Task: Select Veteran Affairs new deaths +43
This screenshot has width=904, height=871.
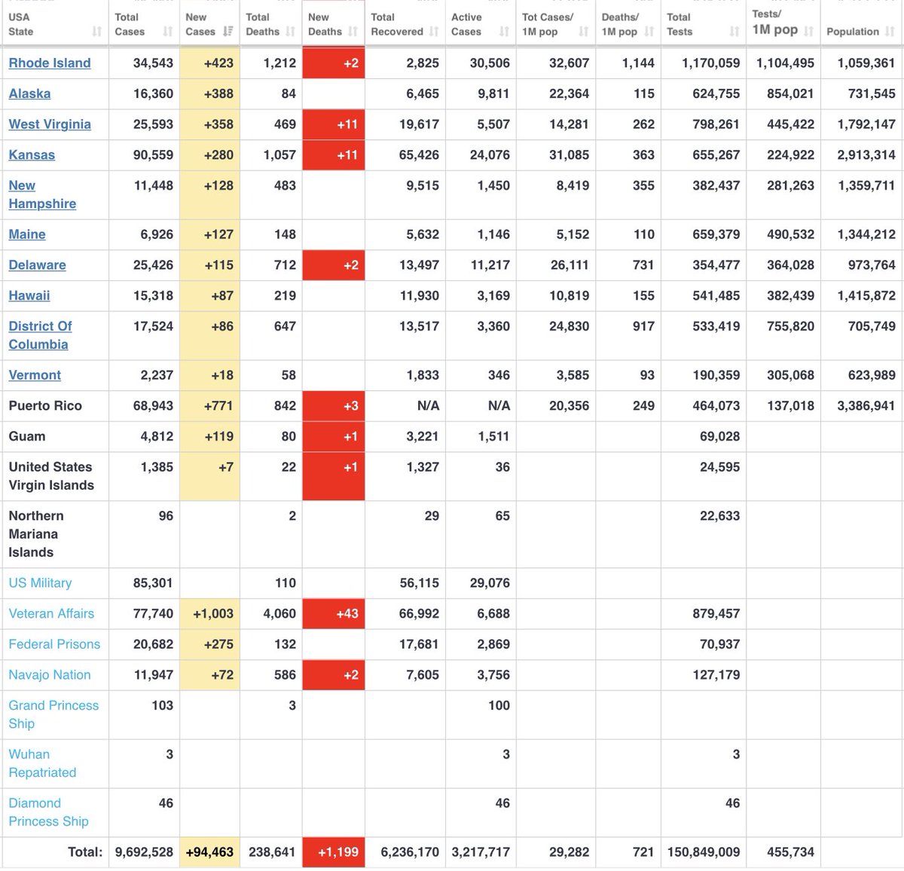Action: pyautogui.click(x=347, y=614)
